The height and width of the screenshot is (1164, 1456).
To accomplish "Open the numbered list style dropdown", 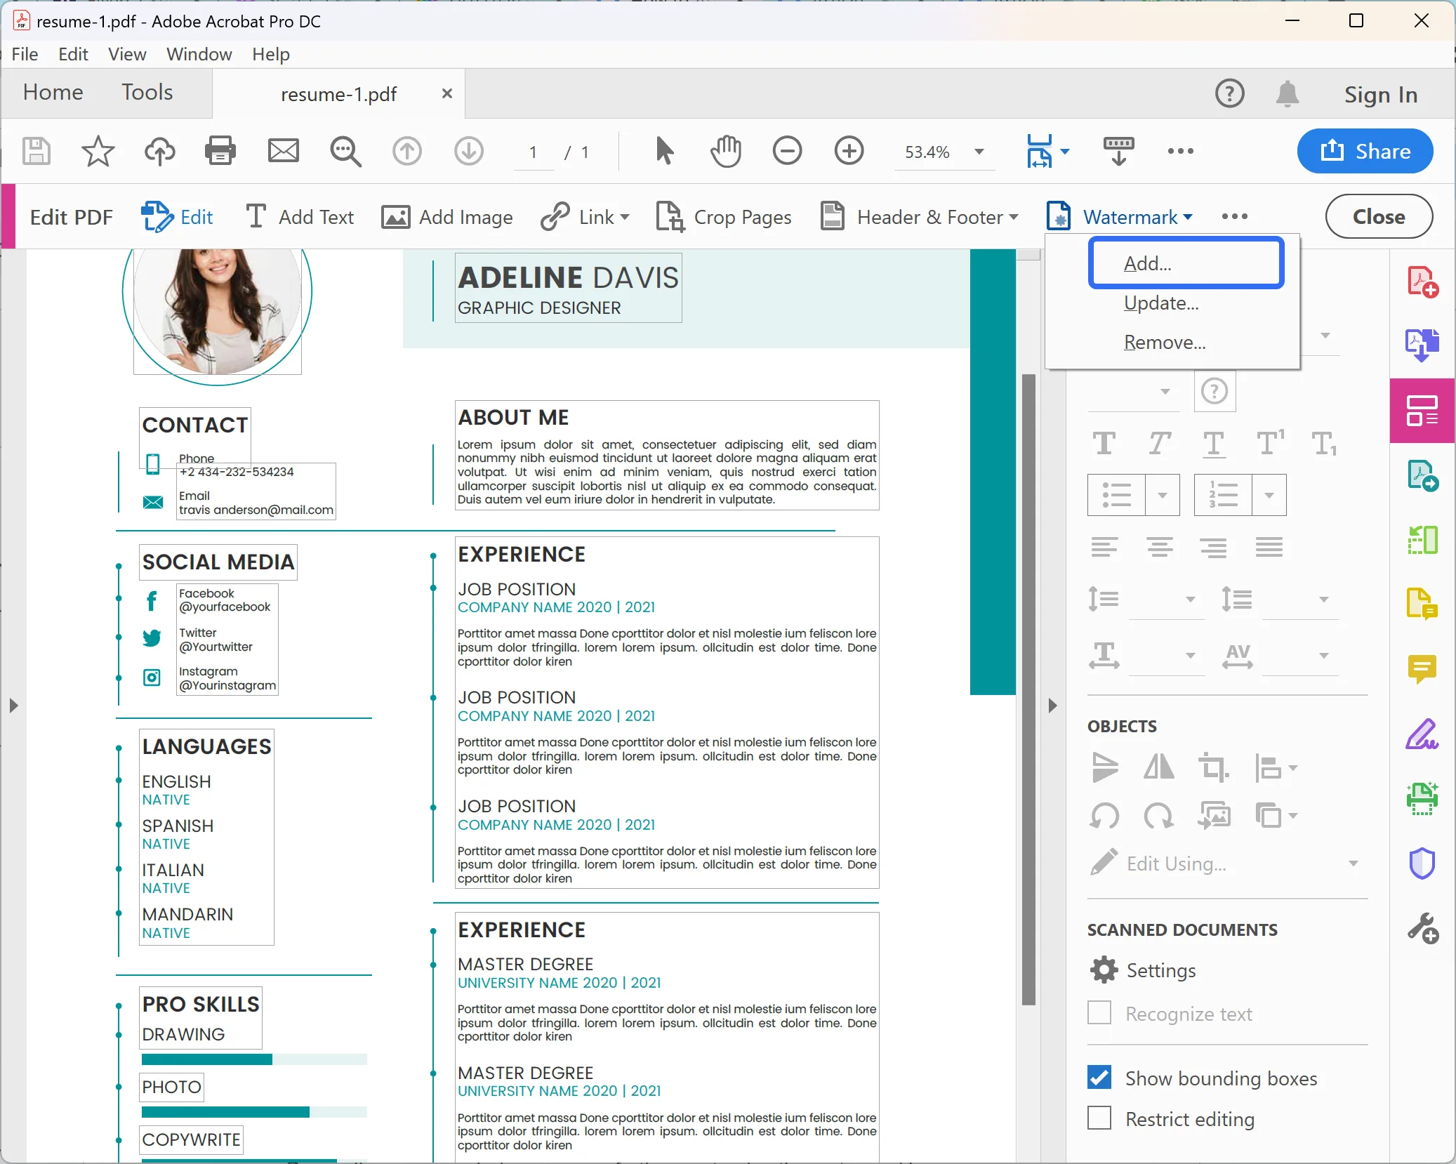I will (x=1269, y=494).
